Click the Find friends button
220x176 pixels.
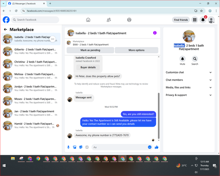pyautogui.click(x=181, y=20)
